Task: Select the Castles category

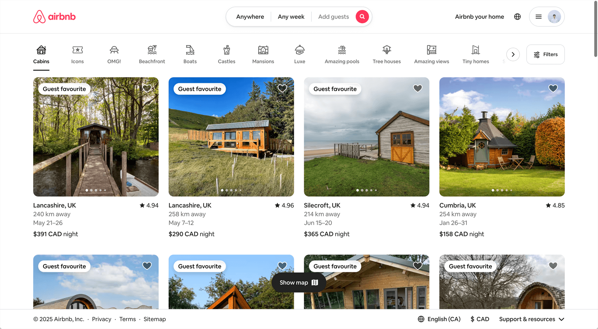Action: pyautogui.click(x=226, y=55)
